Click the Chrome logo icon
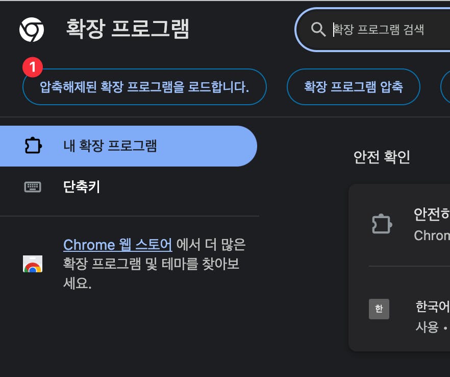450x377 pixels. [32, 30]
